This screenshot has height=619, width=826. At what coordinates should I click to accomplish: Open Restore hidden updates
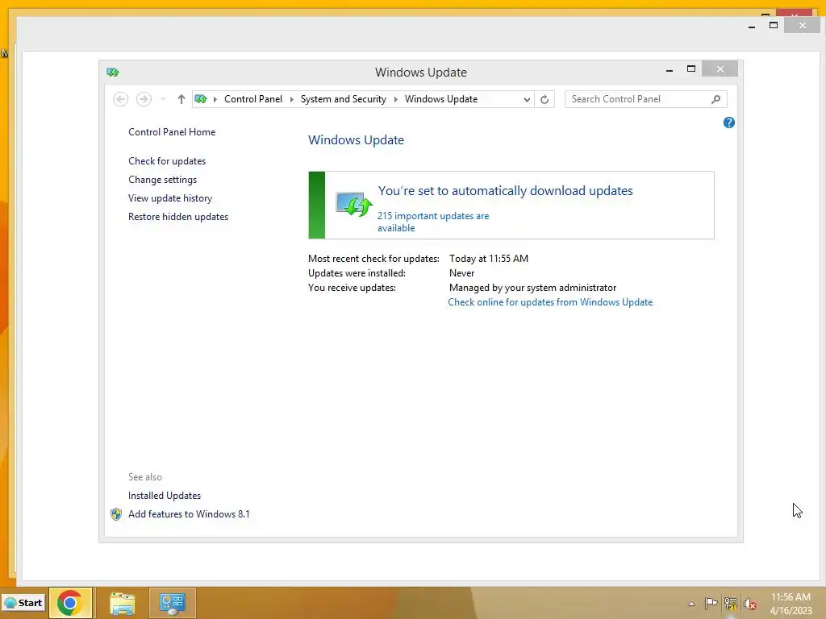178,216
